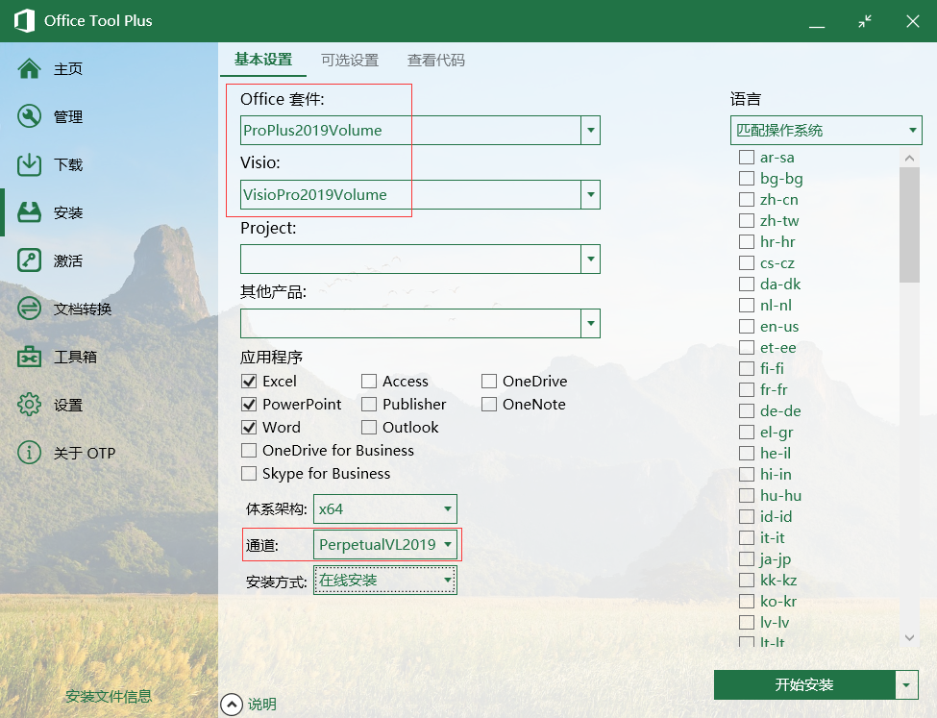
Task: Expand the 说明 section arrow
Action: point(232,705)
